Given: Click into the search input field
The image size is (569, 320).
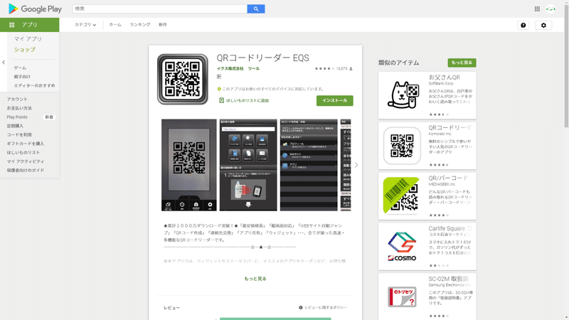Looking at the screenshot, I should (159, 9).
